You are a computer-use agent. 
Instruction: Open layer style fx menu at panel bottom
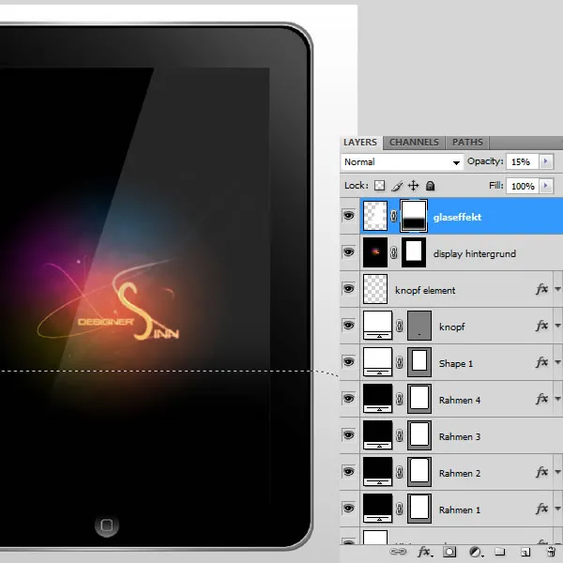point(425,552)
